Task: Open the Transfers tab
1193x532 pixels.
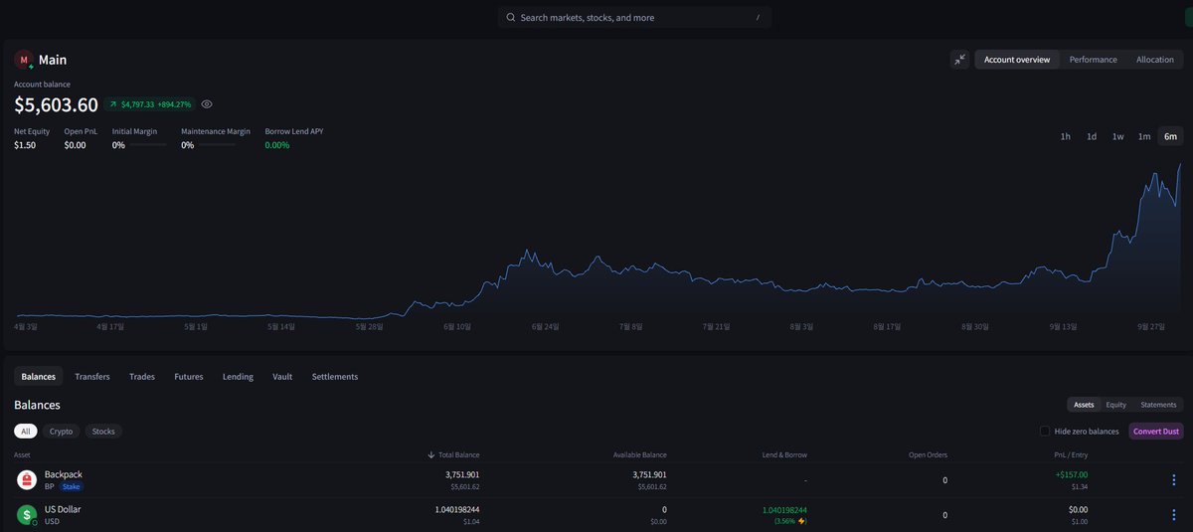Action: (92, 376)
